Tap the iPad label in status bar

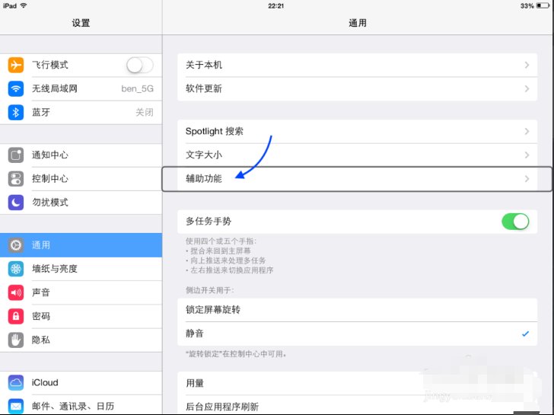pyautogui.click(x=10, y=5)
